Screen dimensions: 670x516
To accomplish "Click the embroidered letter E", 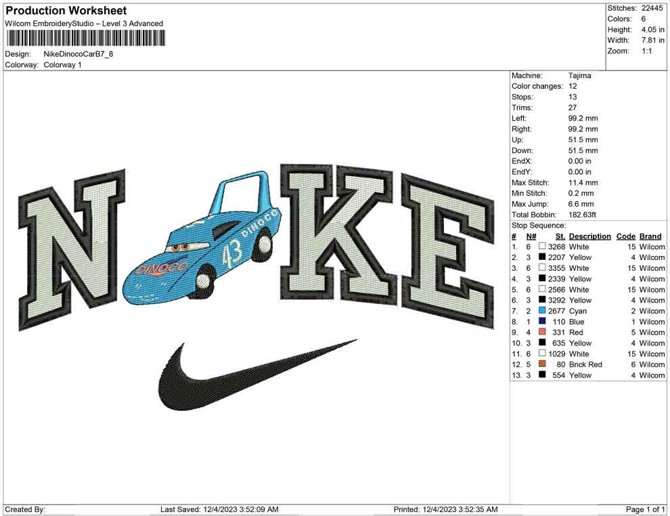I will pyautogui.click(x=448, y=251).
